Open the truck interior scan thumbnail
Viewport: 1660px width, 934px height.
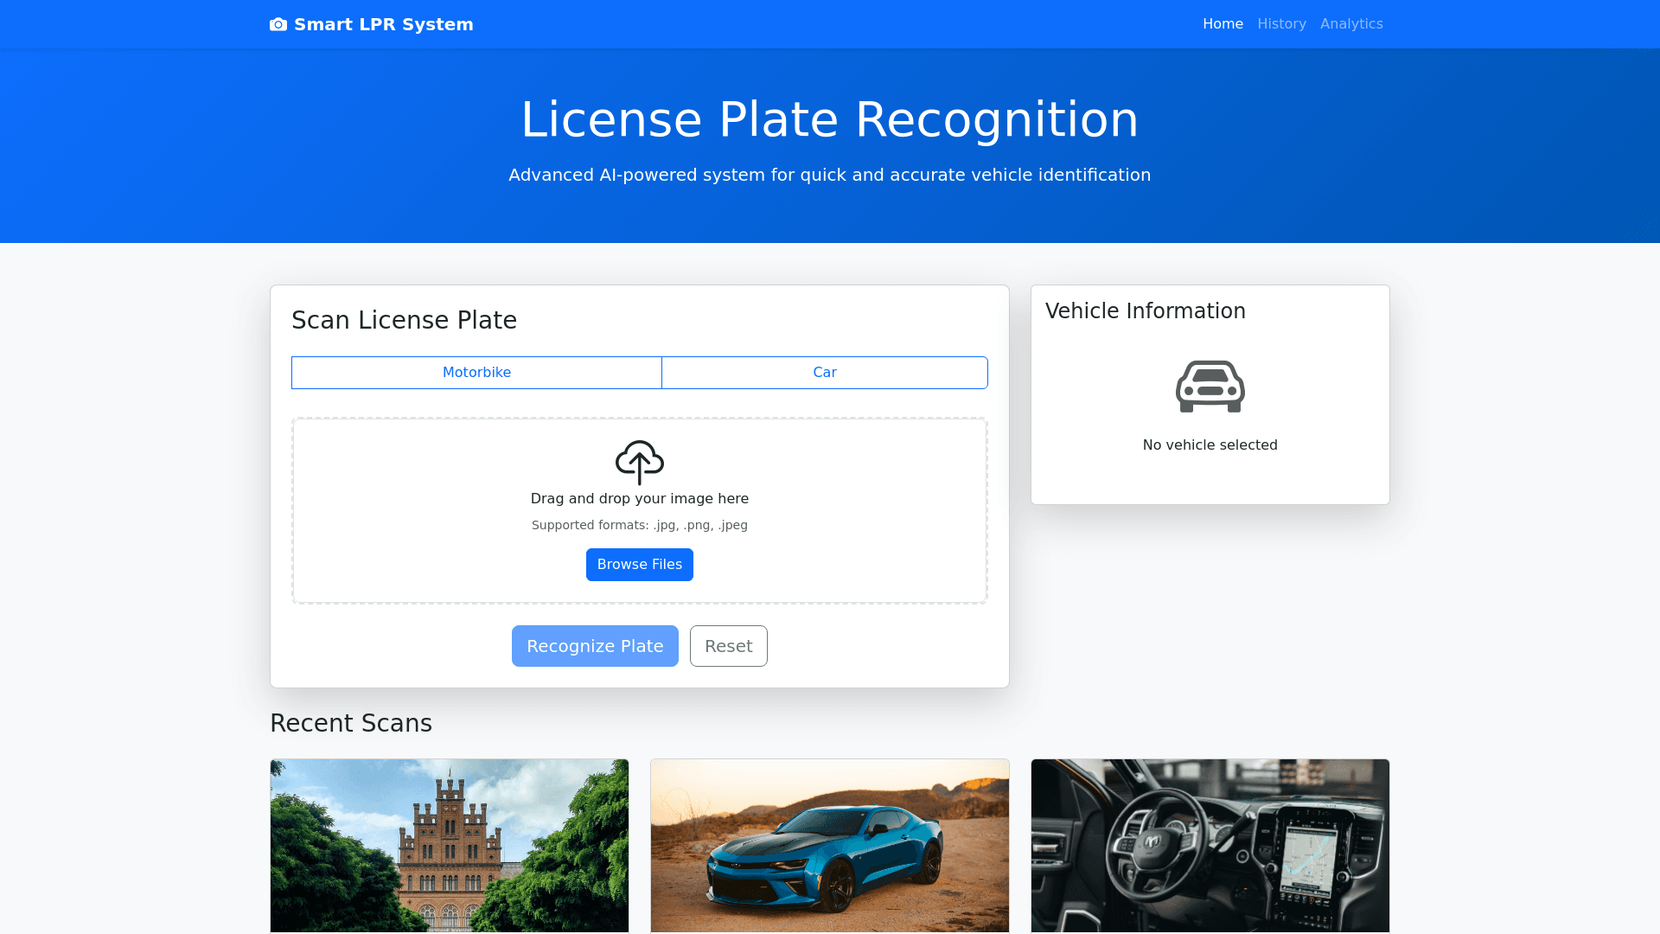(1210, 846)
